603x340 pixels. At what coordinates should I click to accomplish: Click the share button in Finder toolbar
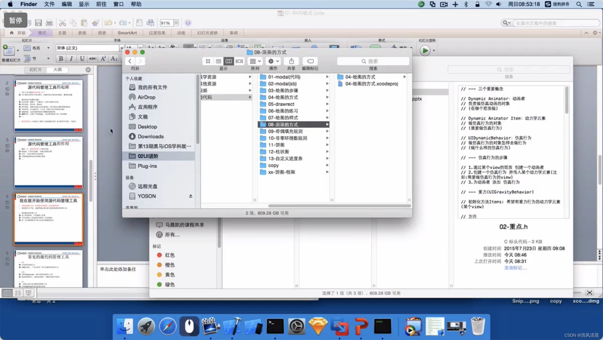tap(291, 61)
